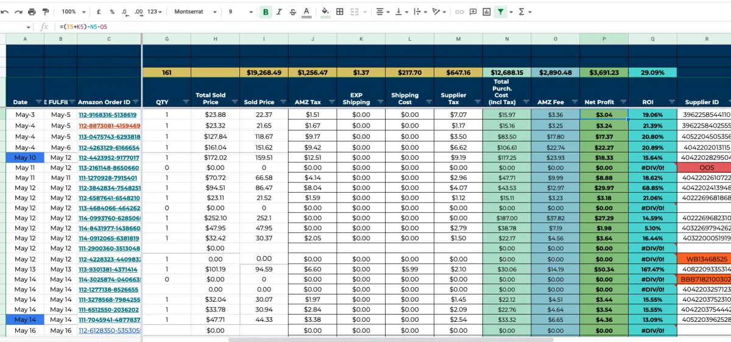
Task: Open the AMZ Fee column filter
Action: (574, 102)
